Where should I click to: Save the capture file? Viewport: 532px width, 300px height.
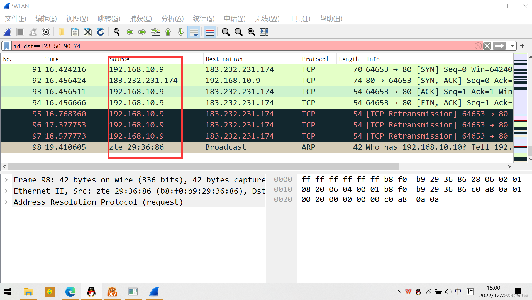(x=75, y=32)
